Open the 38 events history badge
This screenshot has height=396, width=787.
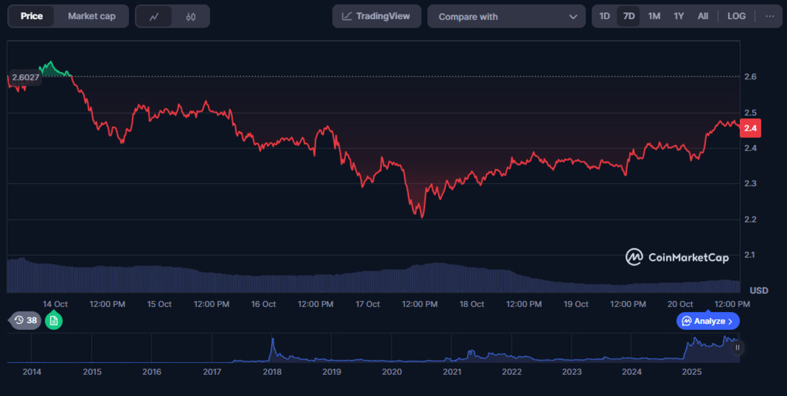pos(26,321)
